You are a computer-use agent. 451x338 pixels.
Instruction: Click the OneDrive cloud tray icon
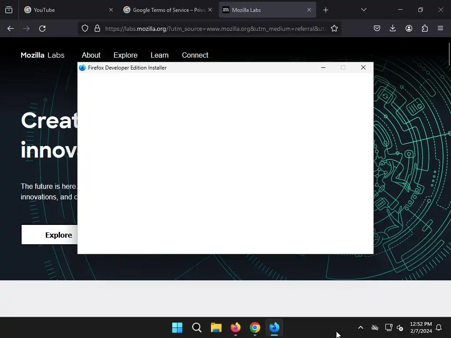click(374, 327)
